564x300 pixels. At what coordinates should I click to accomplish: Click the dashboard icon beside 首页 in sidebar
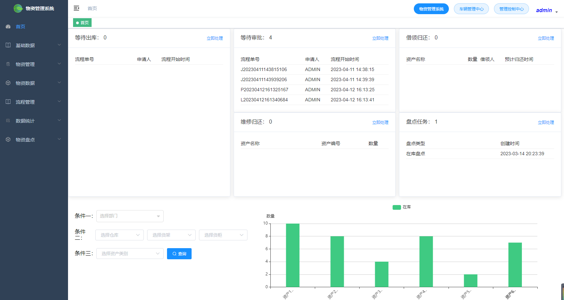[8, 27]
